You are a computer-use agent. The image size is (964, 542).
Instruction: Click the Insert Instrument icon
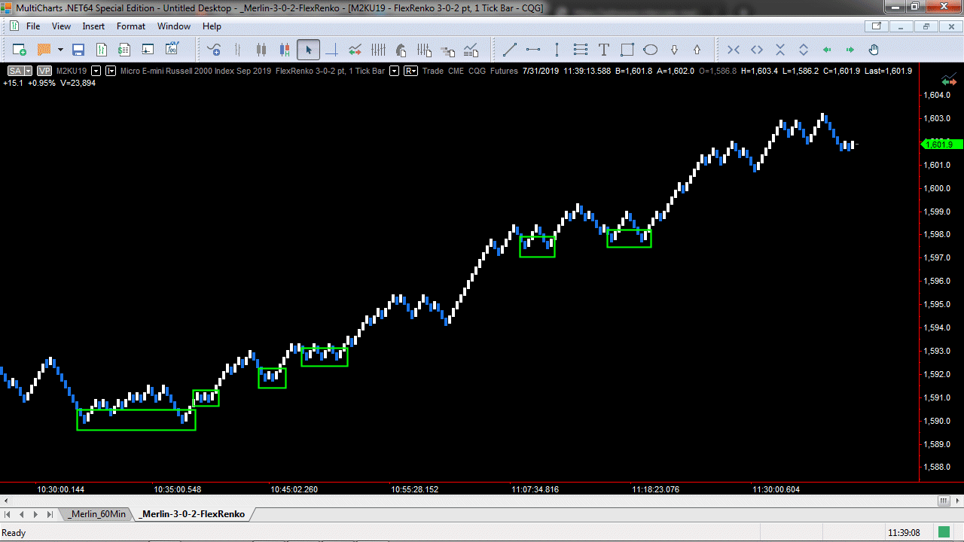(x=214, y=50)
